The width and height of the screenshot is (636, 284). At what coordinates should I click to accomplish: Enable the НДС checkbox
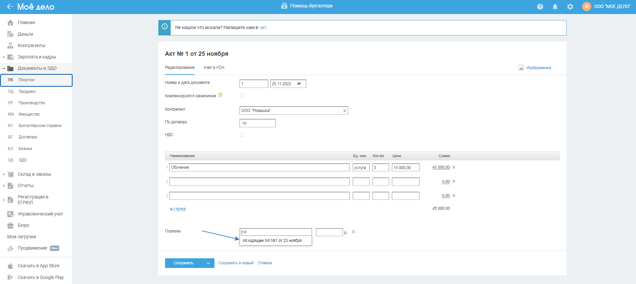pyautogui.click(x=242, y=135)
